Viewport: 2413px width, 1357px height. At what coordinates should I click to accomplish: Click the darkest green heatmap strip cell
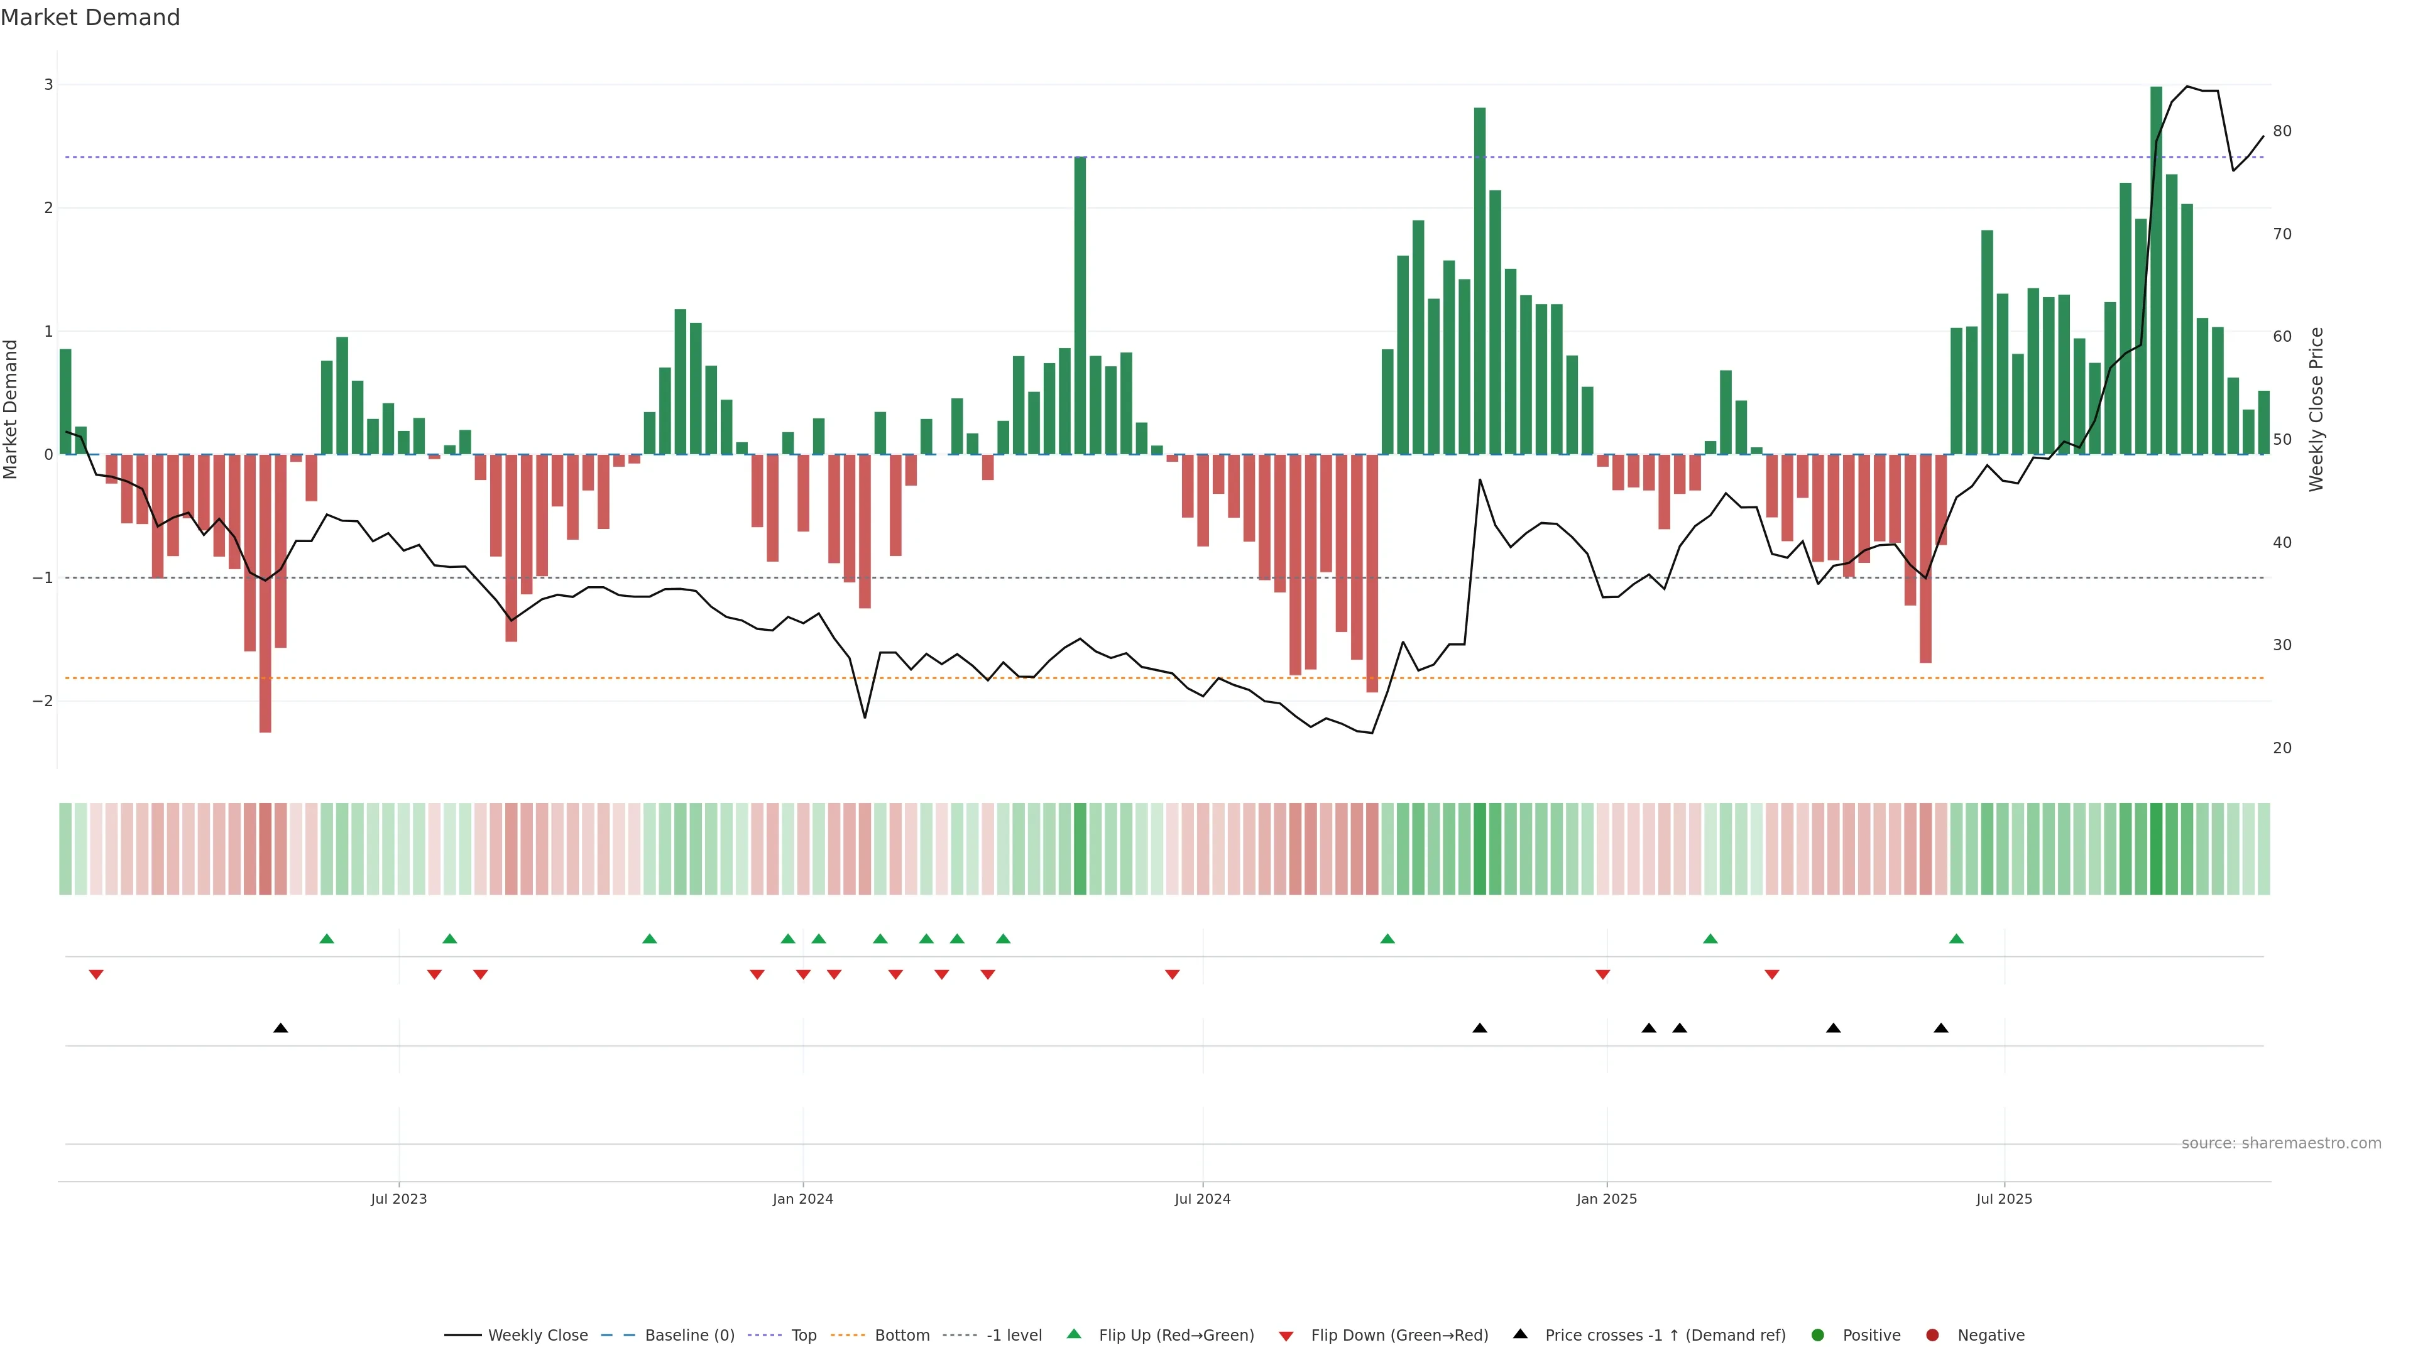pos(2157,849)
